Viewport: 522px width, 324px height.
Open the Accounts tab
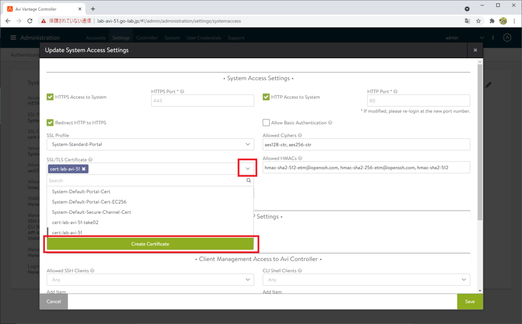click(96, 38)
